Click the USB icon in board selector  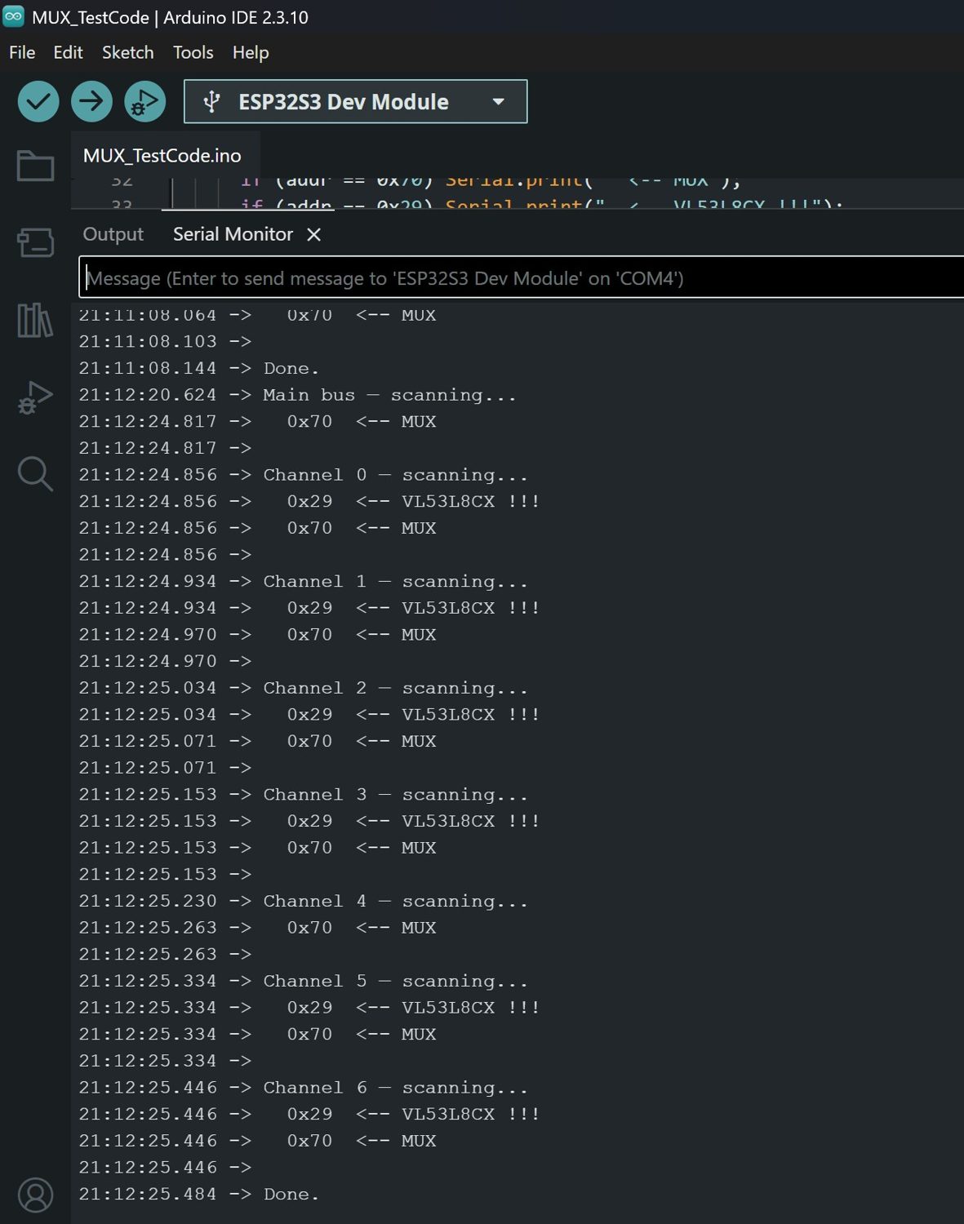coord(211,102)
